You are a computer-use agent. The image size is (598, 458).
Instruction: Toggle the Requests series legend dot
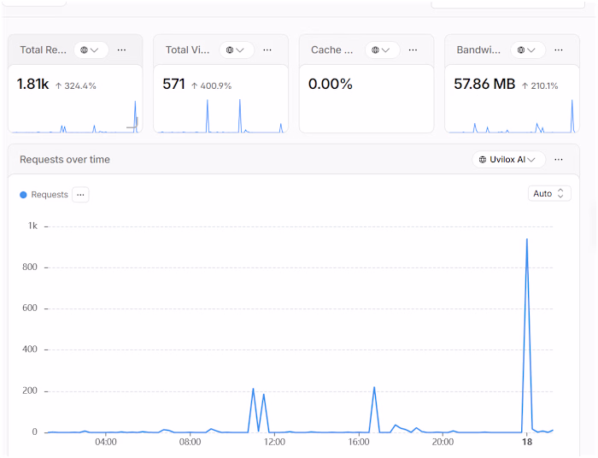tap(23, 195)
